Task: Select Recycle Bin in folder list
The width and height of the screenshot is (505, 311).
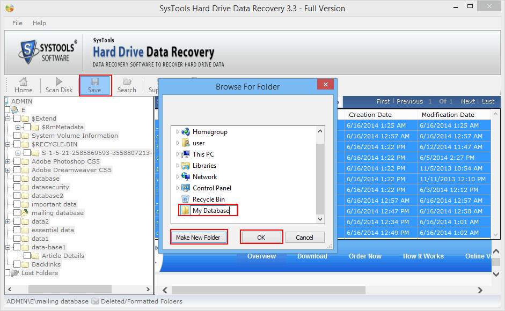Action: [208, 199]
